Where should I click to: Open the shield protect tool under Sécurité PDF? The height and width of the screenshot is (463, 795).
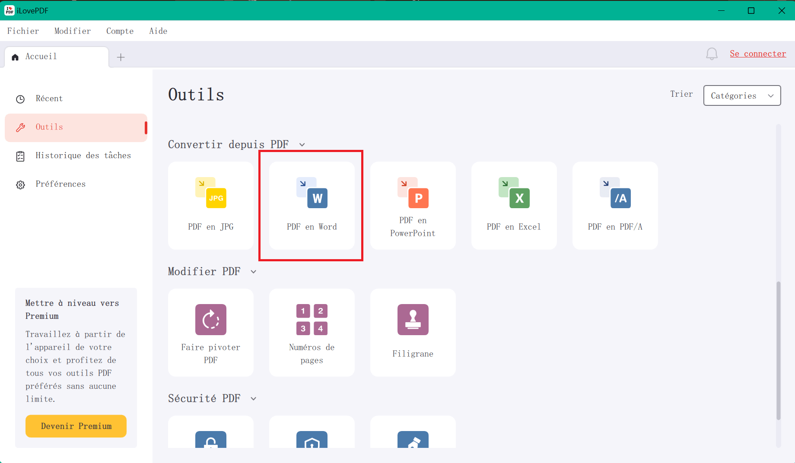tap(312, 440)
